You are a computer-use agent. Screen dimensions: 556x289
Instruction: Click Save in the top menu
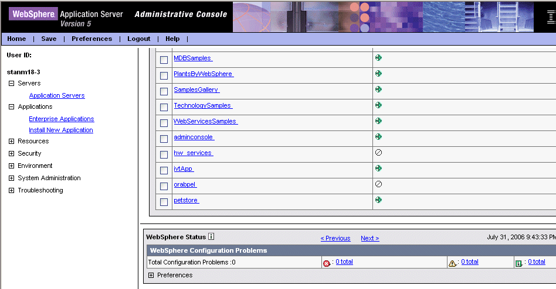49,39
